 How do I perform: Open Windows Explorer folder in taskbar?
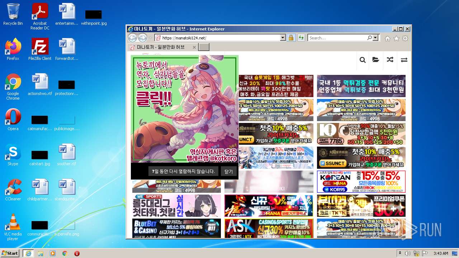[41, 253]
